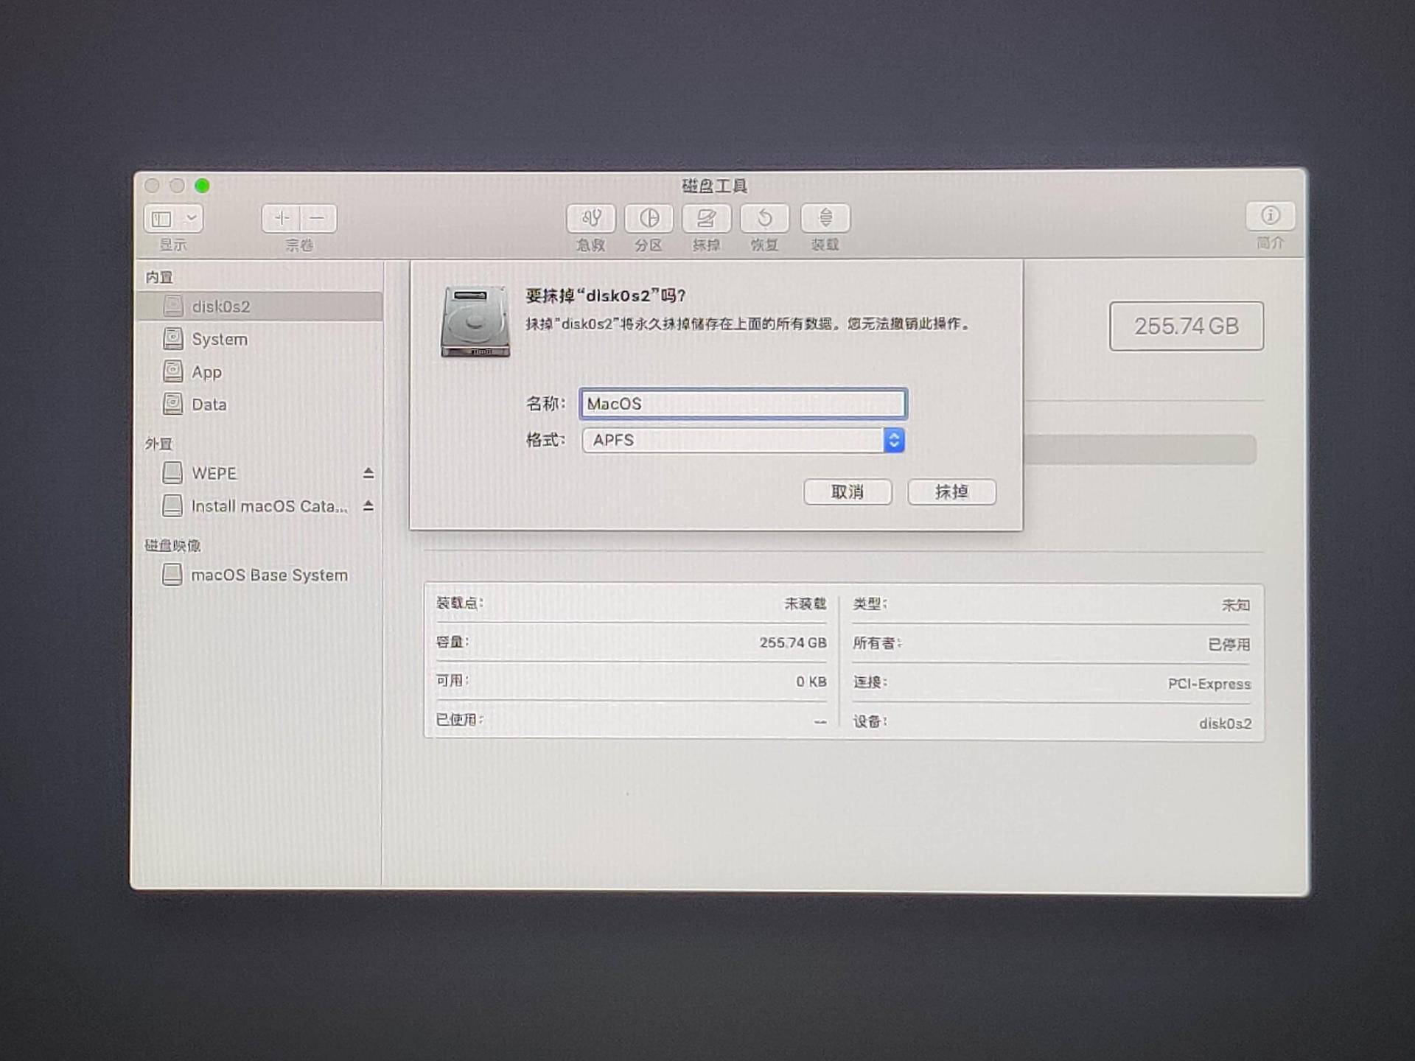Viewport: 1415px width, 1061px height.
Task: Click the Partition (分区) toolbar icon
Action: (x=649, y=218)
